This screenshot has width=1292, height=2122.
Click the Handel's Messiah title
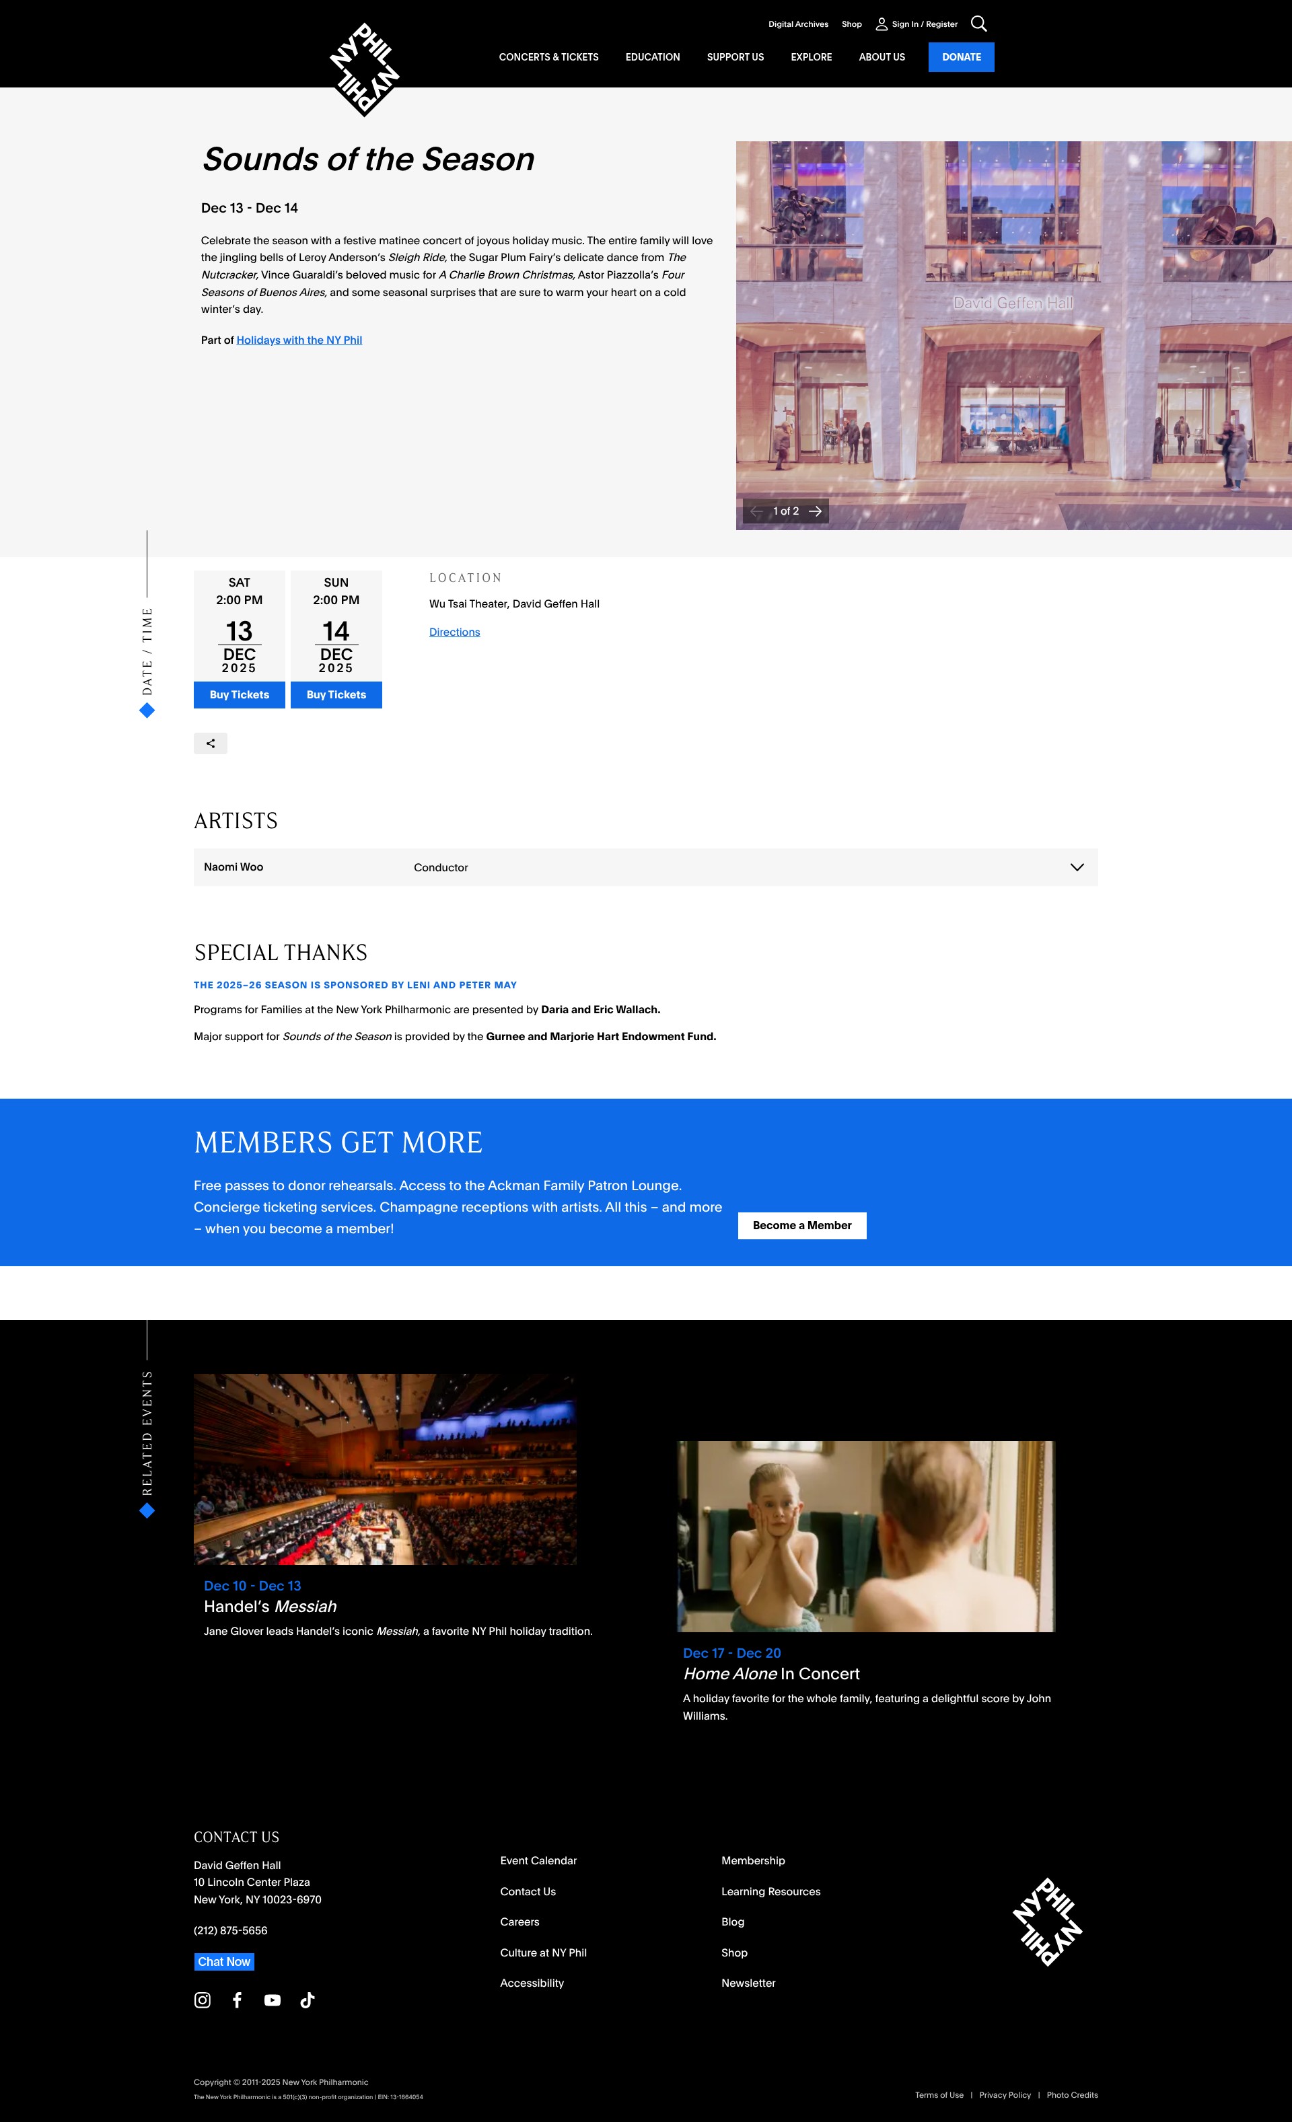(271, 1606)
